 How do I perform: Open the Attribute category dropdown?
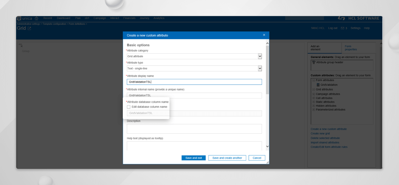tap(260, 56)
